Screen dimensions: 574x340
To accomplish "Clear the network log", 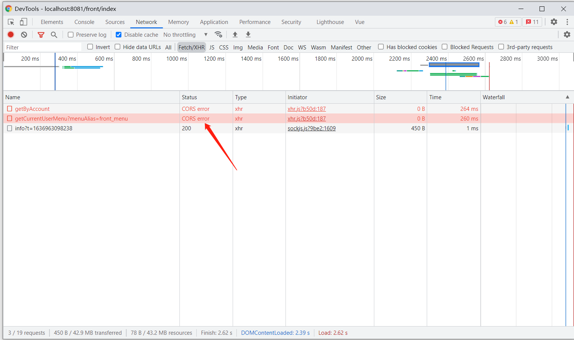I will [24, 35].
